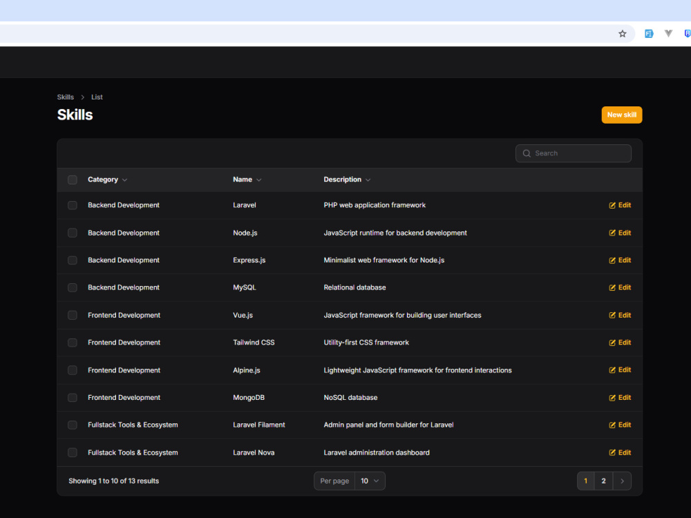Viewport: 691px width, 518px height.
Task: Click 'Laravel administration dashboard' description
Action: point(377,452)
